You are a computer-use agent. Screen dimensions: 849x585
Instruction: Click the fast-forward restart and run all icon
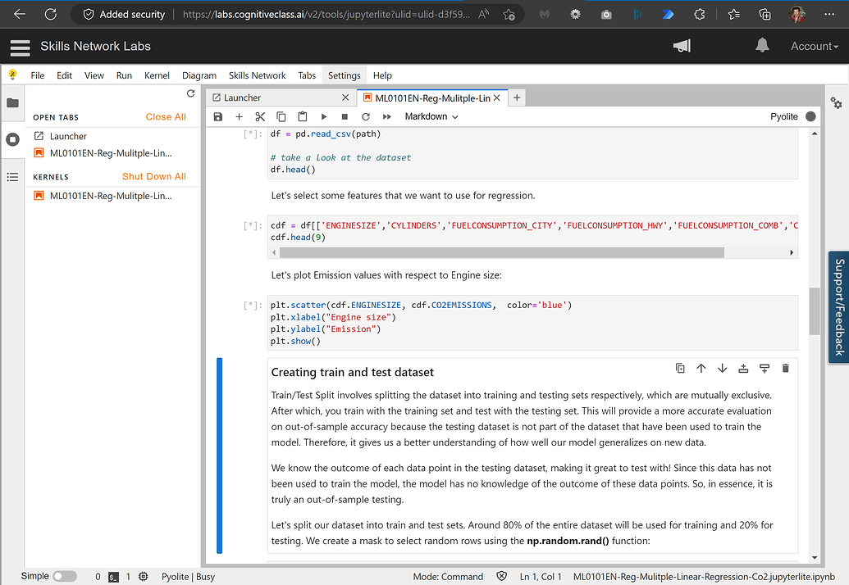pos(387,117)
